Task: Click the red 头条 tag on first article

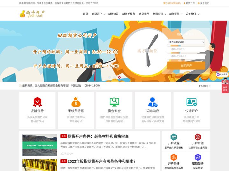Action: (64, 136)
